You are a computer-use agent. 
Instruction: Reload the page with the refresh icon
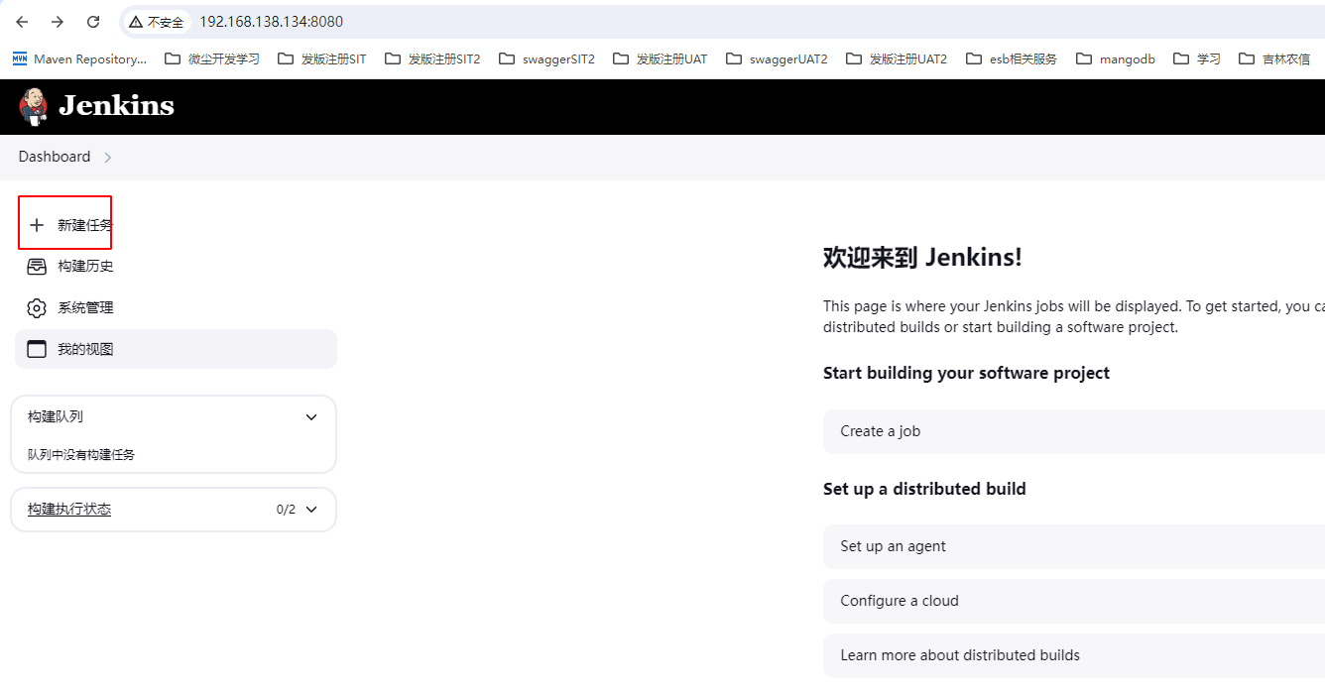pyautogui.click(x=93, y=22)
